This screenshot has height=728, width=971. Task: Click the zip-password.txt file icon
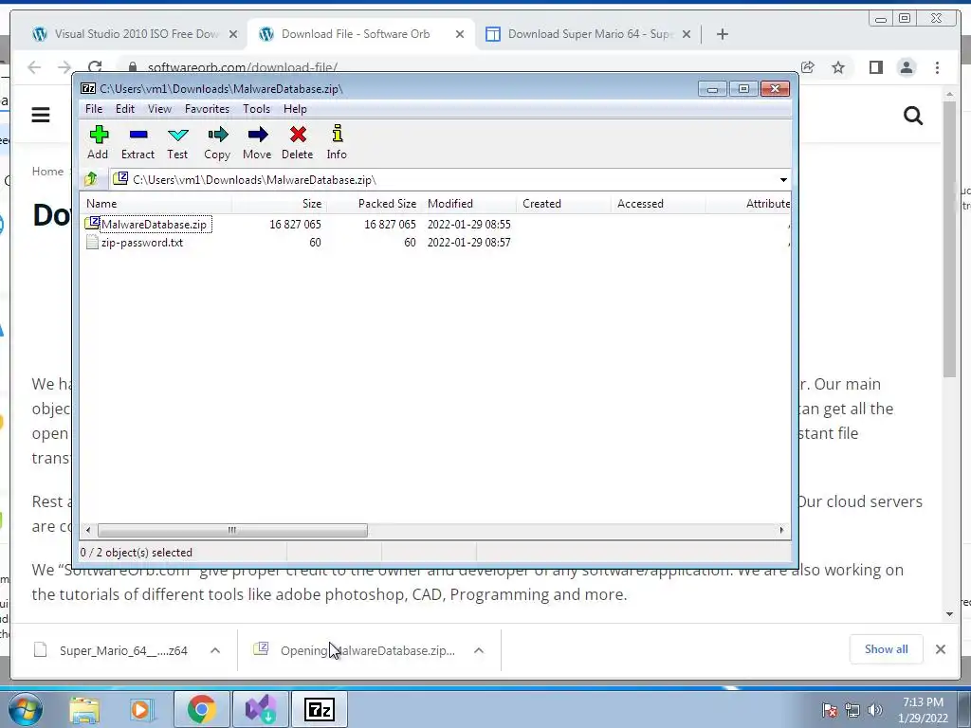pos(92,242)
